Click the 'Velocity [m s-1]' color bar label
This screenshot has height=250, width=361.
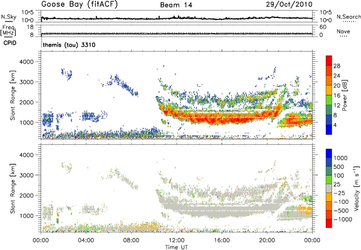356,188
